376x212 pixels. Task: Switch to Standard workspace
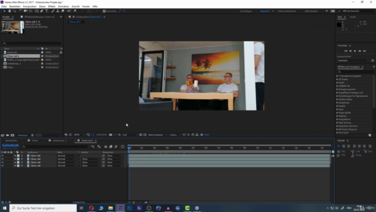click(x=265, y=11)
